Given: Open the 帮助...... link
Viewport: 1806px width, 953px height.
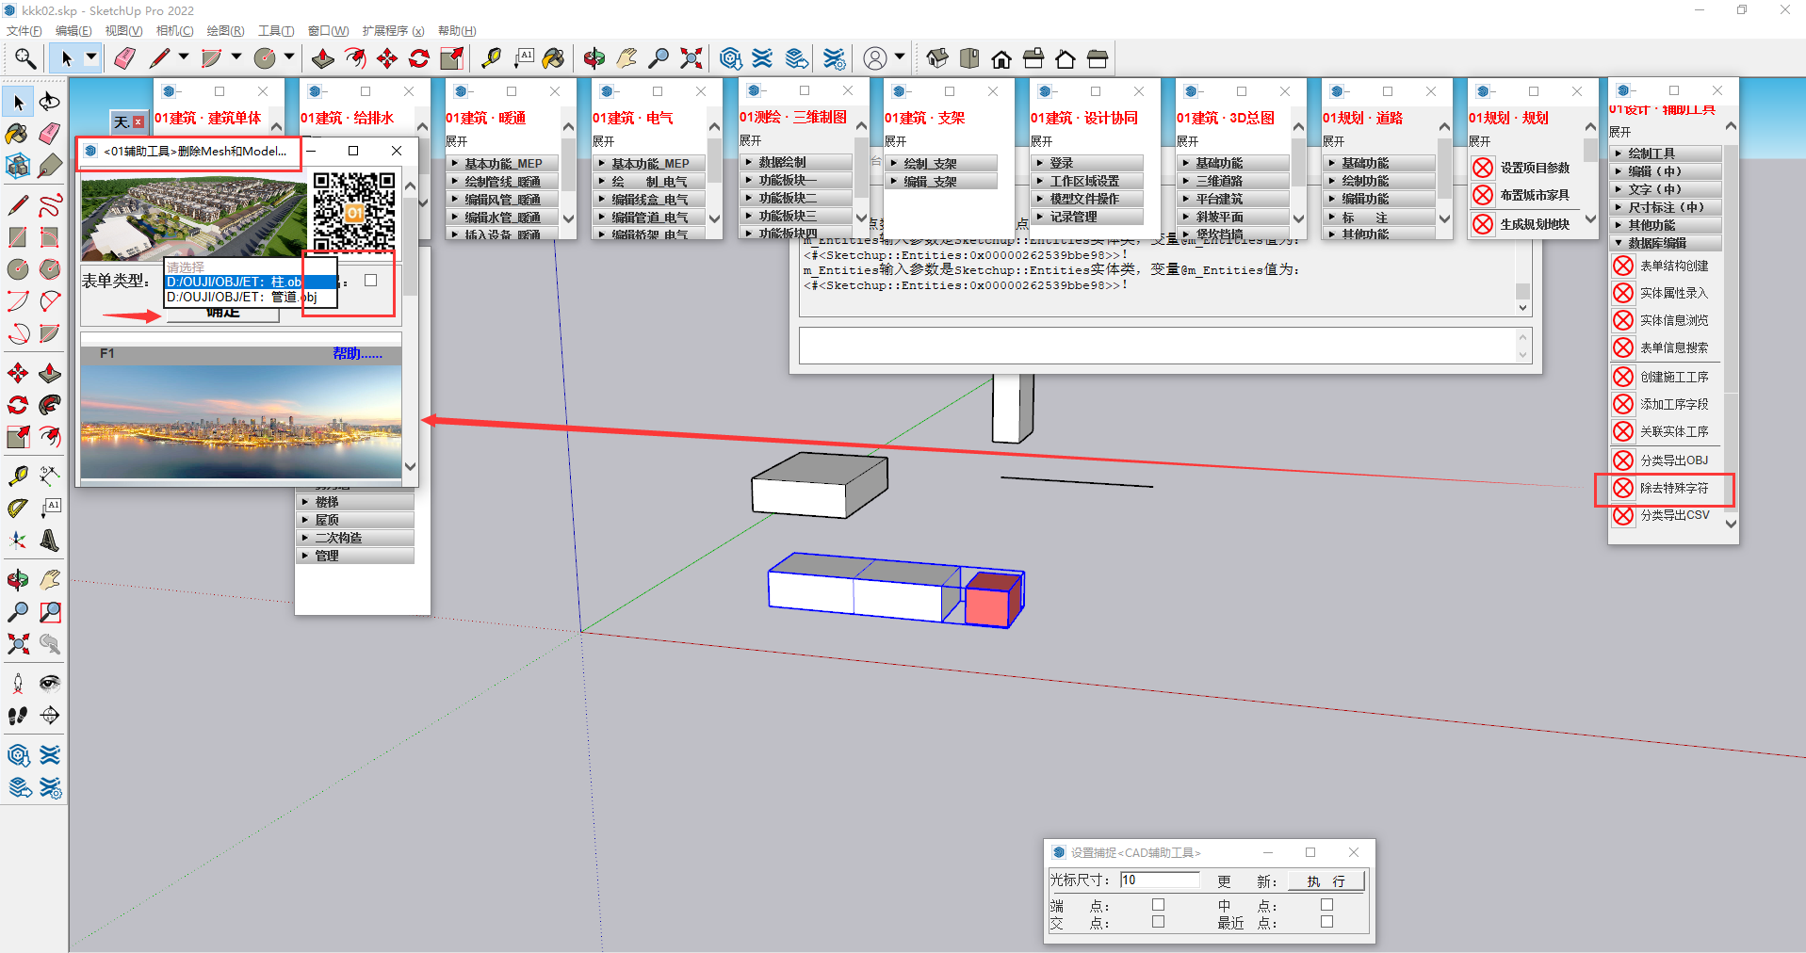Looking at the screenshot, I should pyautogui.click(x=357, y=353).
